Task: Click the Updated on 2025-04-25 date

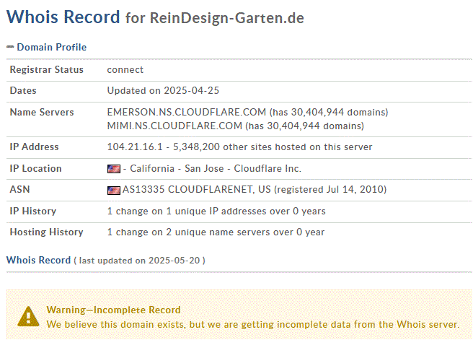Action: (163, 90)
